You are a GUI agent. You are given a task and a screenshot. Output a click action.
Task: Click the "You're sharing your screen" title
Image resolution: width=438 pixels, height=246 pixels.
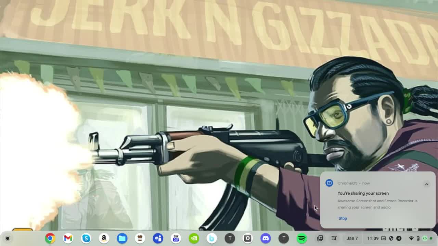coord(363,193)
